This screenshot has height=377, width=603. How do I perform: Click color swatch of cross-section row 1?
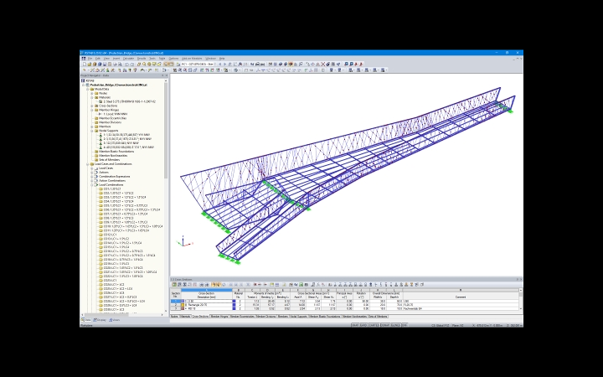click(x=183, y=302)
